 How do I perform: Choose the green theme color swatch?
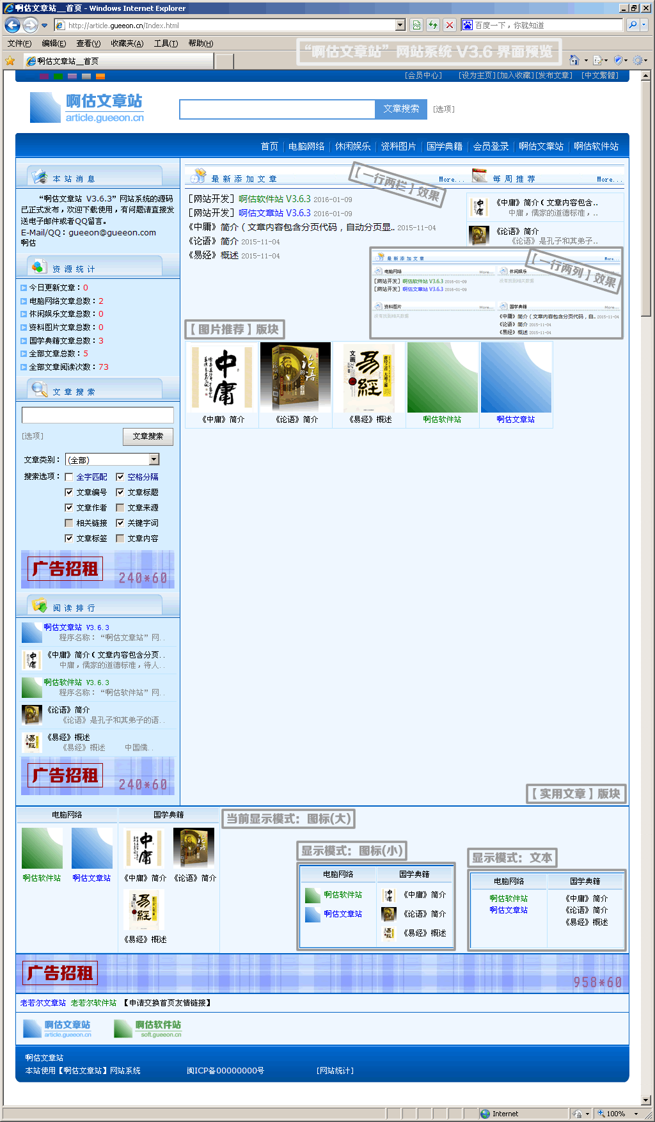(x=58, y=76)
